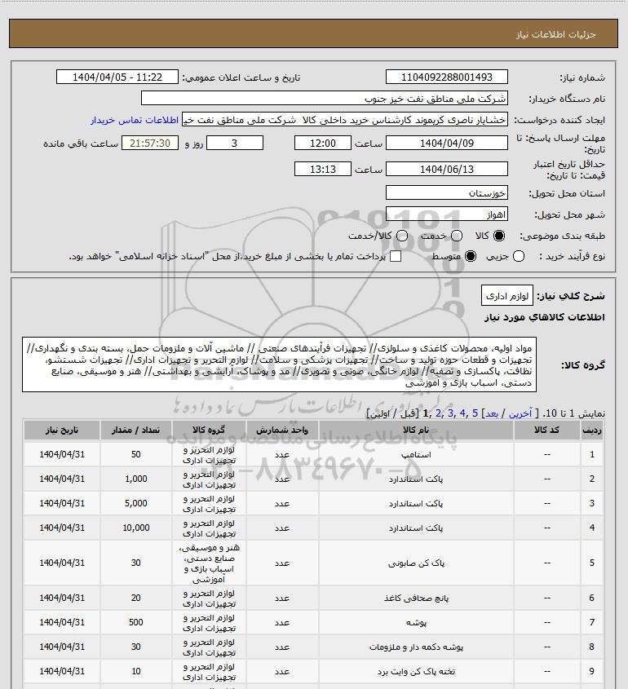Go to page 5 of the items list
The image size is (628, 689).
[475, 413]
